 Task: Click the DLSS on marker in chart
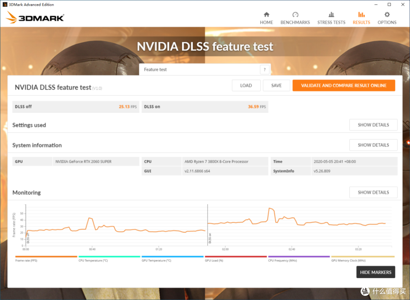coord(210,238)
